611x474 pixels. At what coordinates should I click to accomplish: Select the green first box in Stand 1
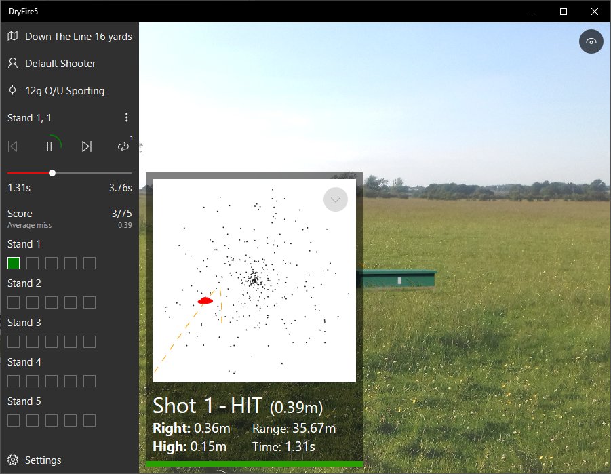point(14,263)
